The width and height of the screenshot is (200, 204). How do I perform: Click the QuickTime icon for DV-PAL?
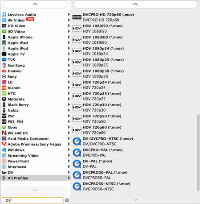(77, 164)
